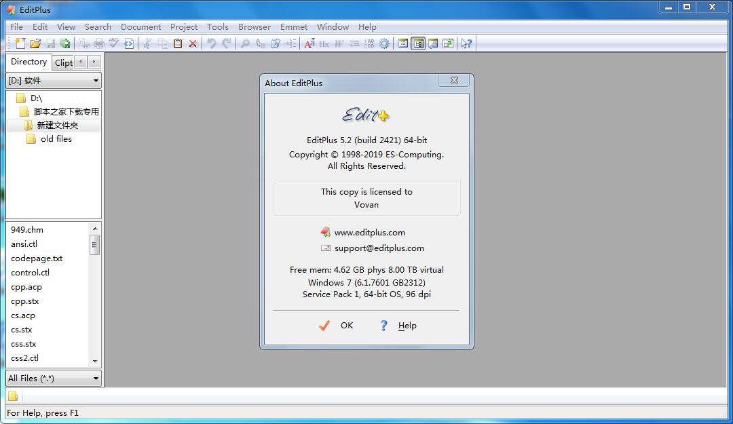Open a file using the Open toolbar icon
The width and height of the screenshot is (733, 424).
(35, 43)
